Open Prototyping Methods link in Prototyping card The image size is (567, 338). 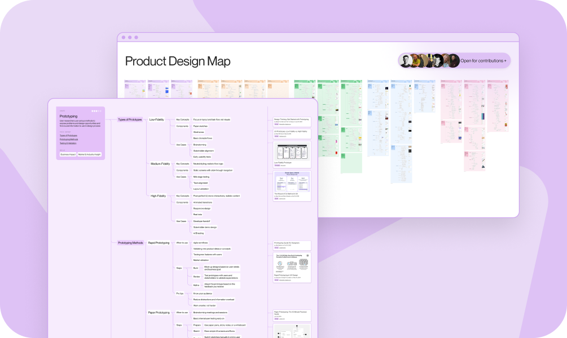pyautogui.click(x=69, y=139)
